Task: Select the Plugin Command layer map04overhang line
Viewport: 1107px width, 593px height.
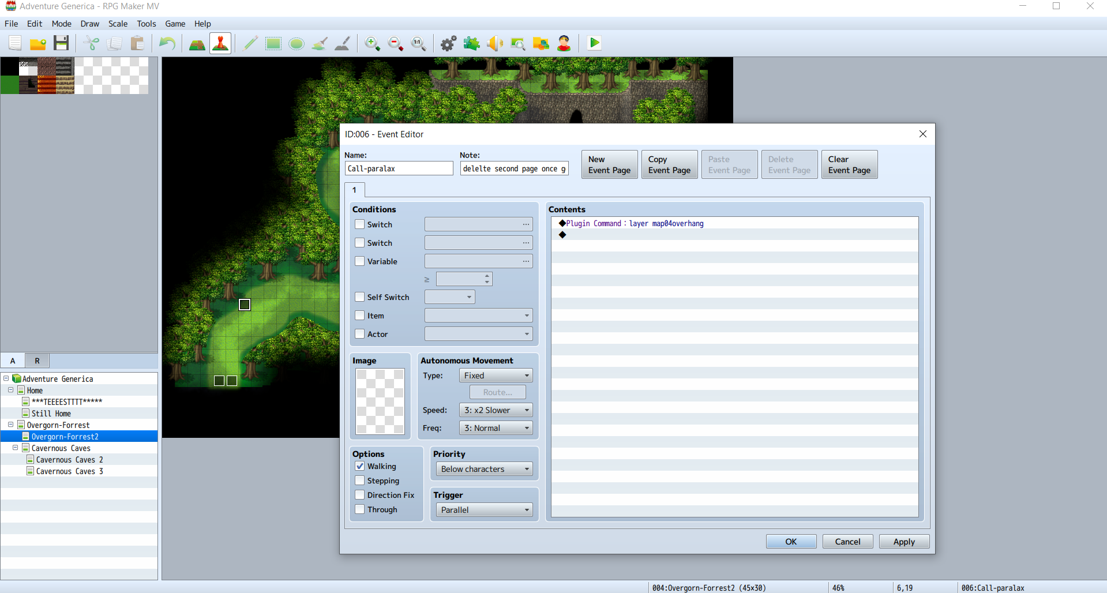Action: coord(734,223)
